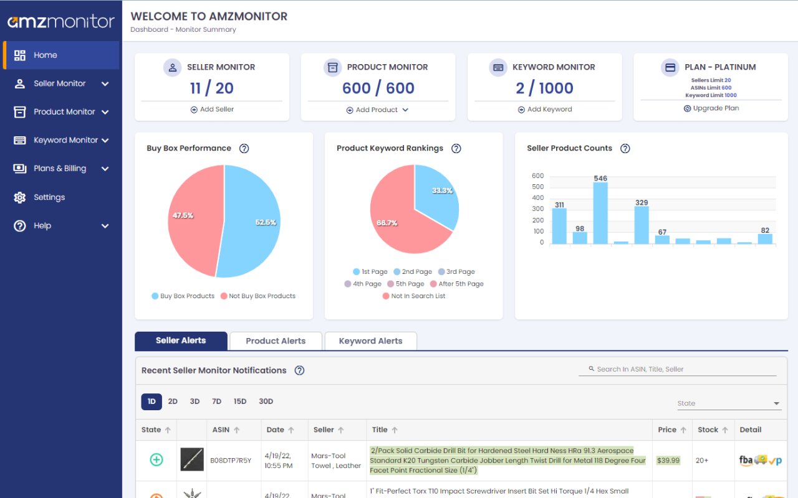Open Settings gear icon in sidebar

pyautogui.click(x=20, y=197)
